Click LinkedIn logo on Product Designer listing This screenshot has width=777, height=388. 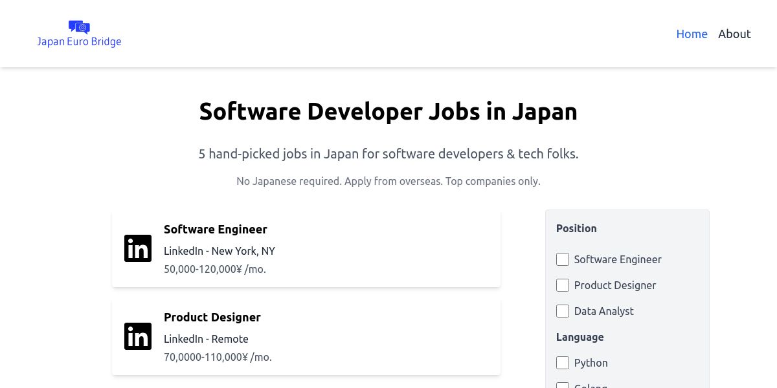pos(138,336)
